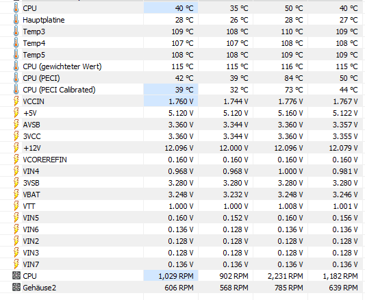Select the VCOREREFIN sensor label
This screenshot has height=300, width=365.
click(45, 160)
